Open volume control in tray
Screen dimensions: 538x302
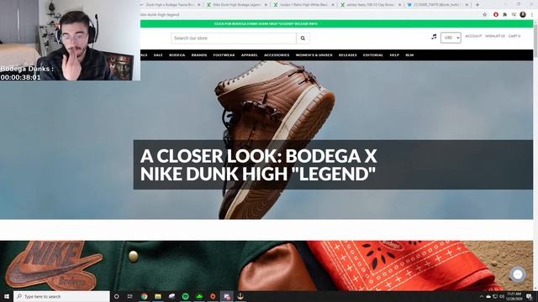[x=502, y=296]
